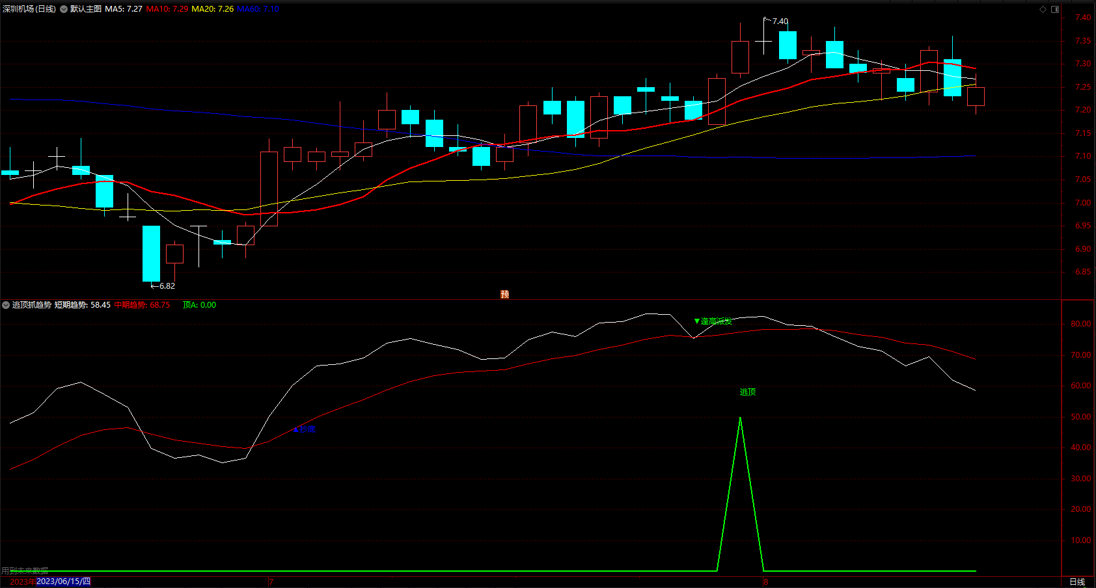Click the MA10: 7.29 indicator value
This screenshot has width=1096, height=588.
click(167, 9)
